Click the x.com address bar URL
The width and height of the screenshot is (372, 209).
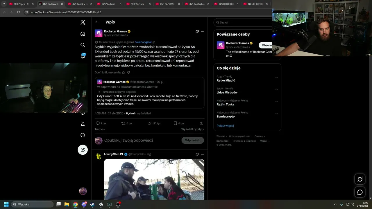click(x=66, y=12)
